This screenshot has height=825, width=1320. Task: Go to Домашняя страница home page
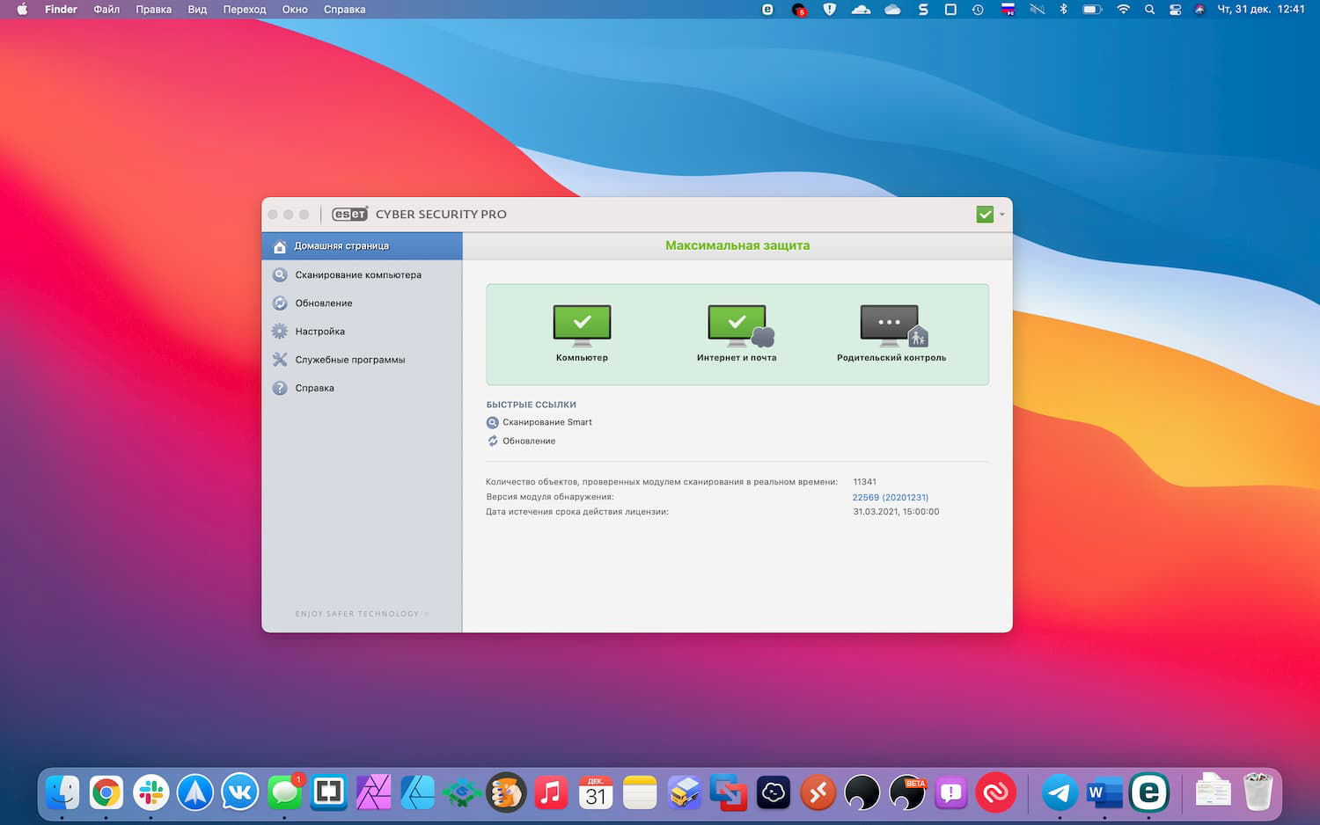(341, 246)
